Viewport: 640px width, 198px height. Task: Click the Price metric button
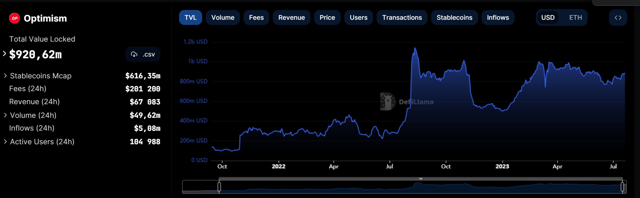pyautogui.click(x=327, y=18)
